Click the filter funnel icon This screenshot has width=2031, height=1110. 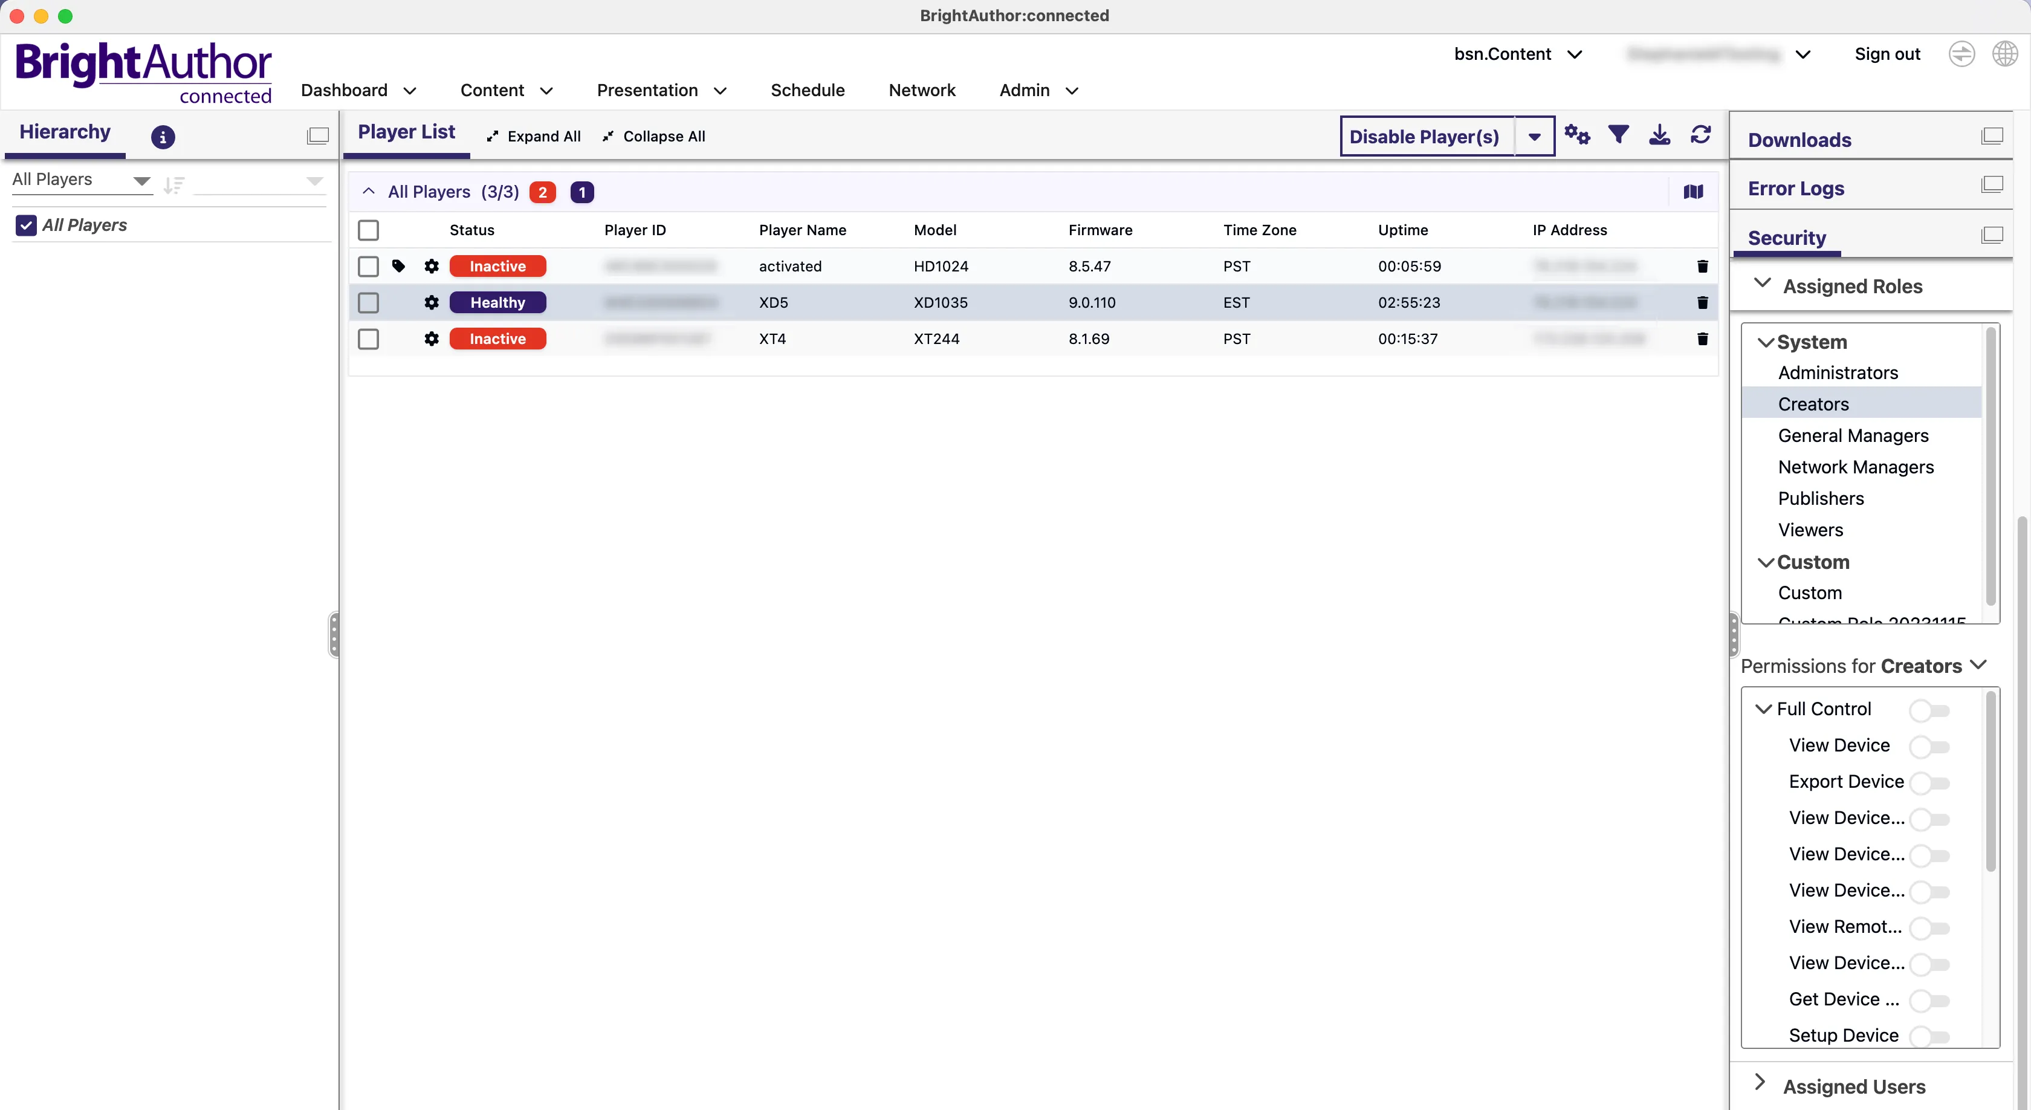tap(1619, 135)
